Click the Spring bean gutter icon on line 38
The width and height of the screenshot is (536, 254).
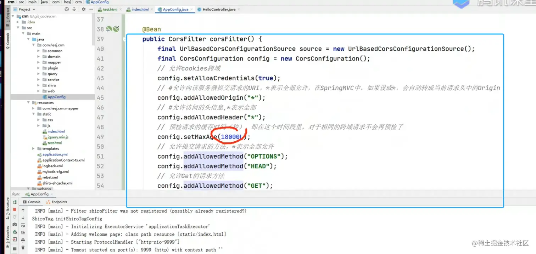tap(109, 29)
